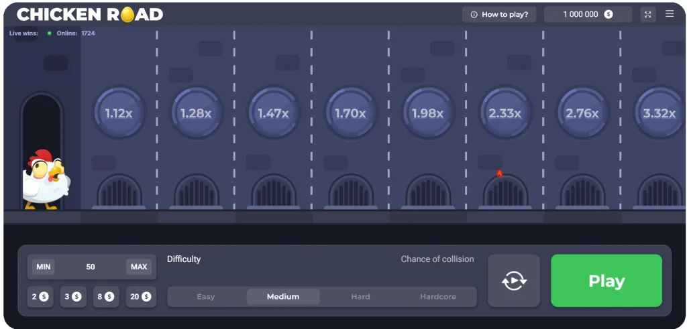Image resolution: width=687 pixels, height=329 pixels.
Task: Select the 1.47x multiplier manhole
Action: coord(273,114)
